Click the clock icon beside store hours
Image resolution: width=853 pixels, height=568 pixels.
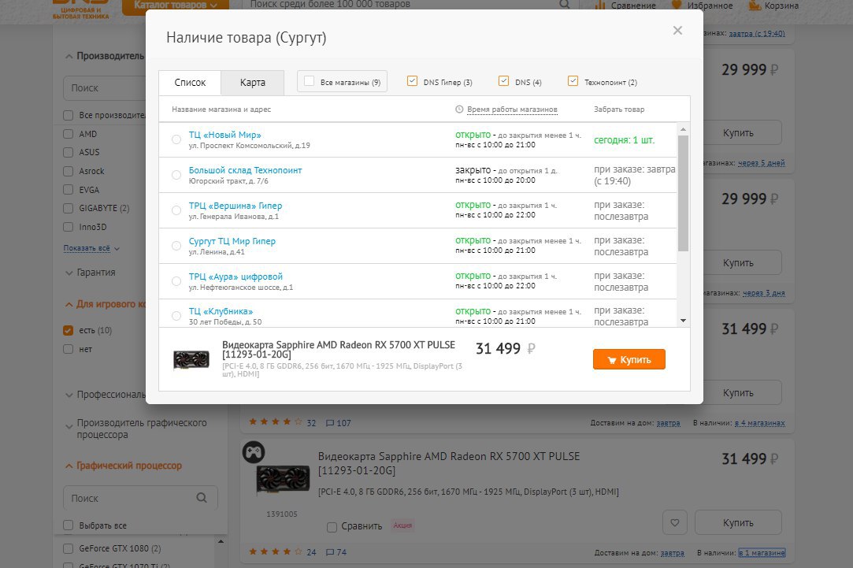[459, 110]
